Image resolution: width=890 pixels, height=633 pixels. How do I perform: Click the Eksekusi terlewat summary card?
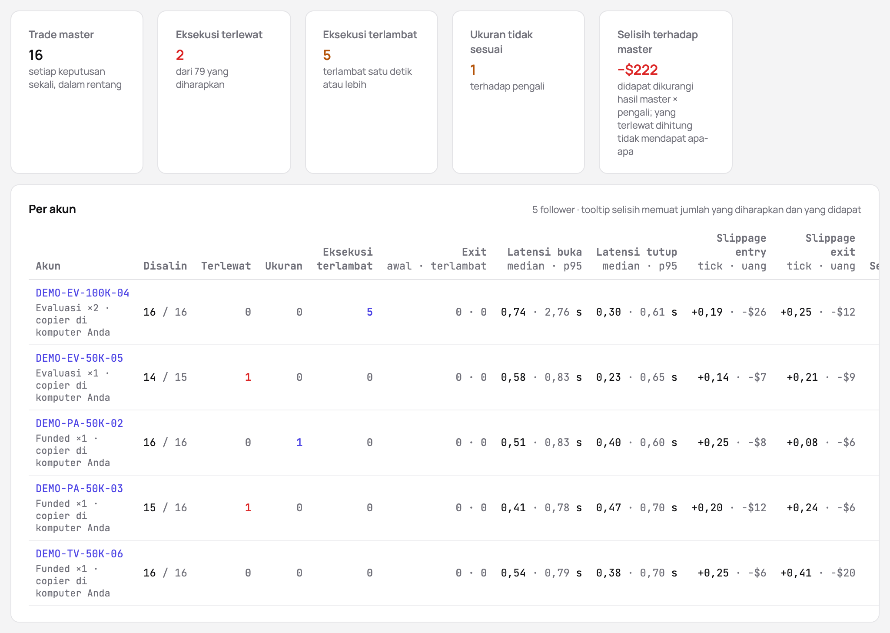224,92
